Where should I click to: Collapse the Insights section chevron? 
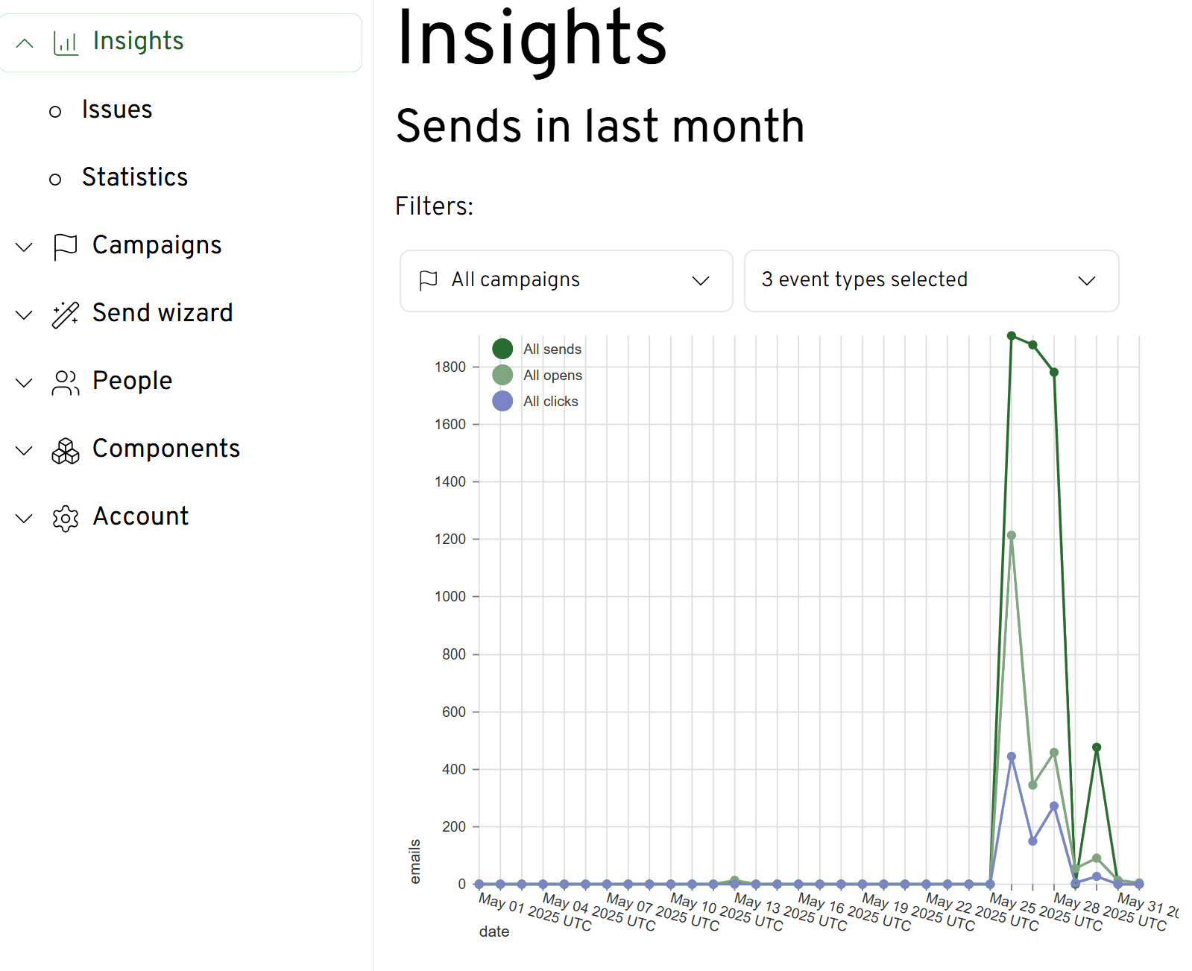25,42
